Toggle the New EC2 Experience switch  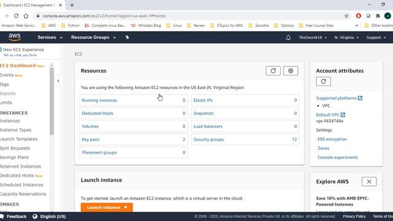1,50
